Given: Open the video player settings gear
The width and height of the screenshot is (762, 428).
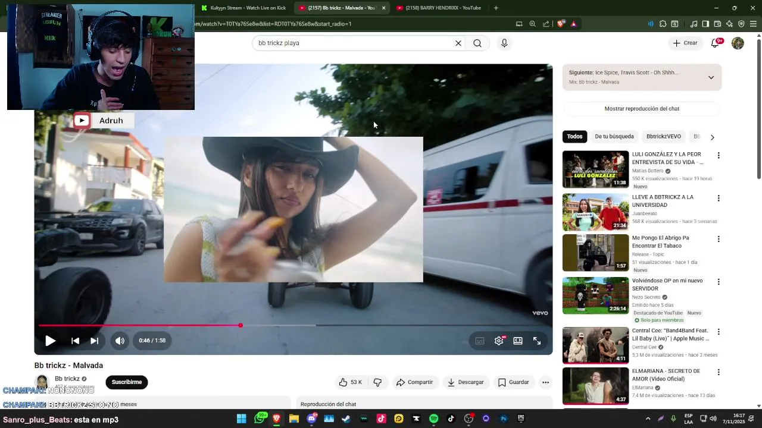Looking at the screenshot, I should (x=499, y=341).
